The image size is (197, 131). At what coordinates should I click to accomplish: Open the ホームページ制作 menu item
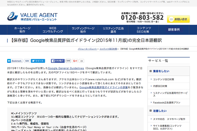tap(22, 30)
